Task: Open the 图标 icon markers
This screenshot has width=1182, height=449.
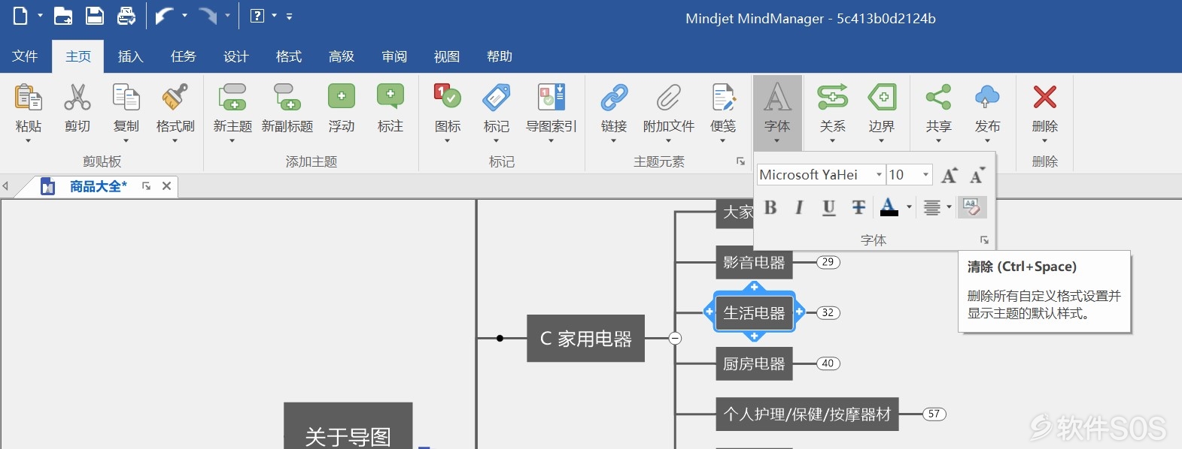Action: tap(447, 111)
